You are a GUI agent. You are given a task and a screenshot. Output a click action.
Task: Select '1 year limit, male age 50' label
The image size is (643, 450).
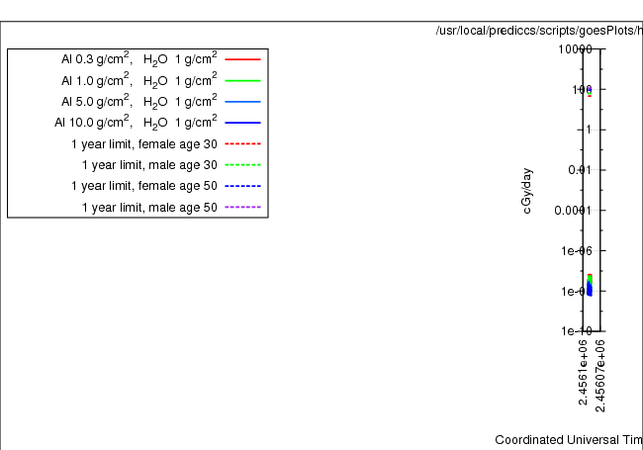148,207
